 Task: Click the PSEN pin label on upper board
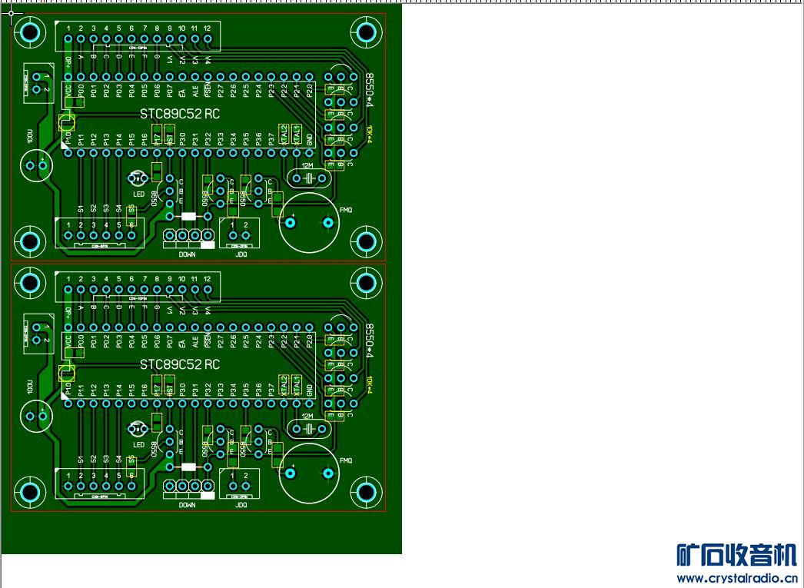point(208,91)
